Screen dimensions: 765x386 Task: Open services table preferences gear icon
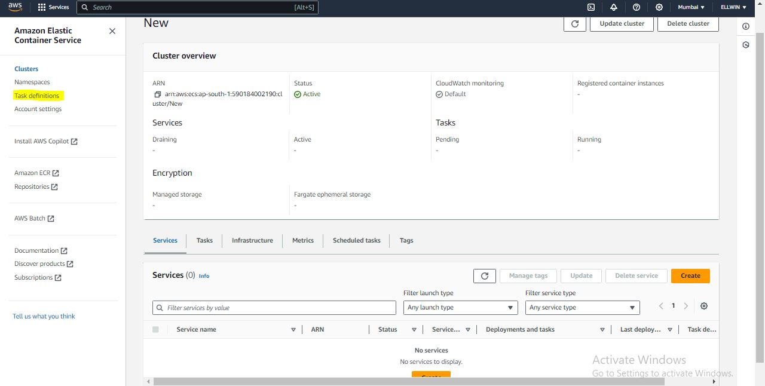(x=704, y=306)
